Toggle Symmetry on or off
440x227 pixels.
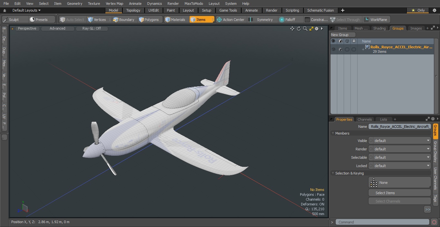[x=262, y=20]
